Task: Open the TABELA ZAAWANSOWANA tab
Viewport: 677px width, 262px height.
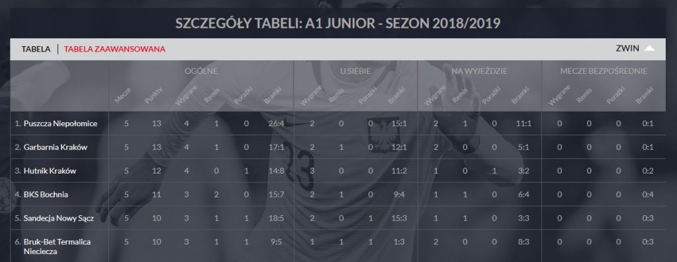Action: tap(114, 49)
